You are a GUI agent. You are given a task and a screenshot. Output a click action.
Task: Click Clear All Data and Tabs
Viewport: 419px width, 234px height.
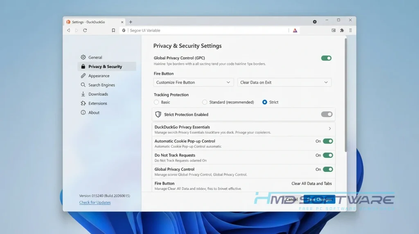point(311,184)
